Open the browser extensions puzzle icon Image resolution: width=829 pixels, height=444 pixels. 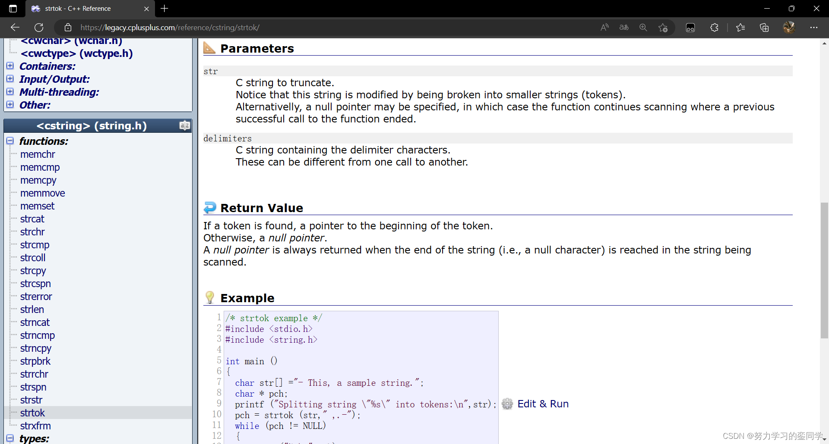pyautogui.click(x=715, y=28)
